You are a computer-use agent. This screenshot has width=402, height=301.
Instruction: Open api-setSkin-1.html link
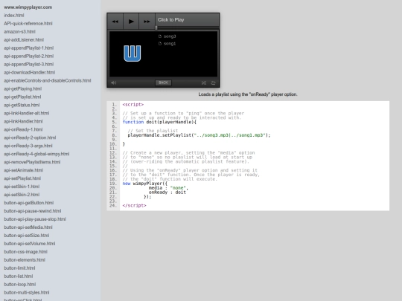[22, 187]
